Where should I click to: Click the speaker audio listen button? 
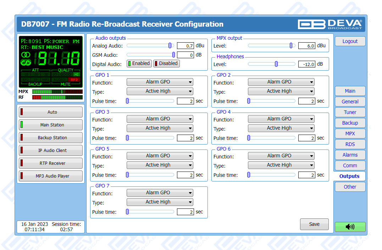[350, 227]
